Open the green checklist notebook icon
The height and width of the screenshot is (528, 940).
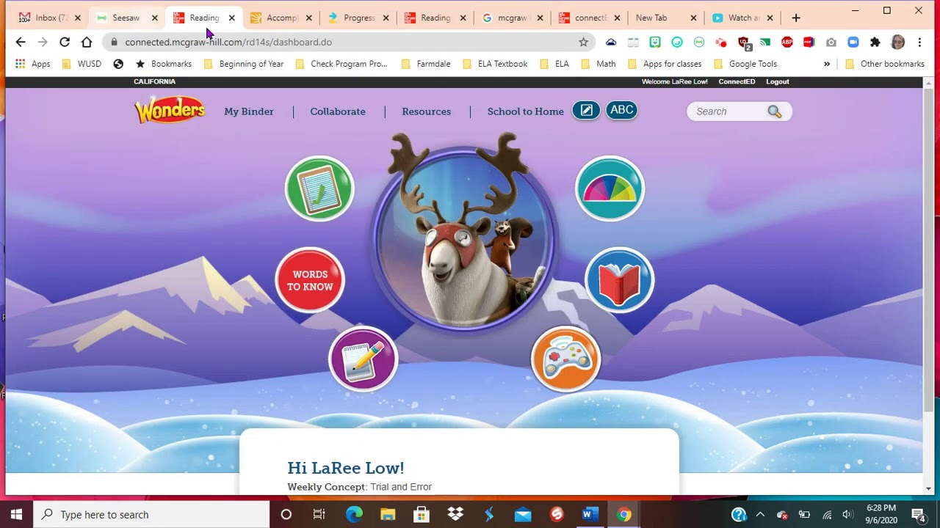tap(319, 188)
